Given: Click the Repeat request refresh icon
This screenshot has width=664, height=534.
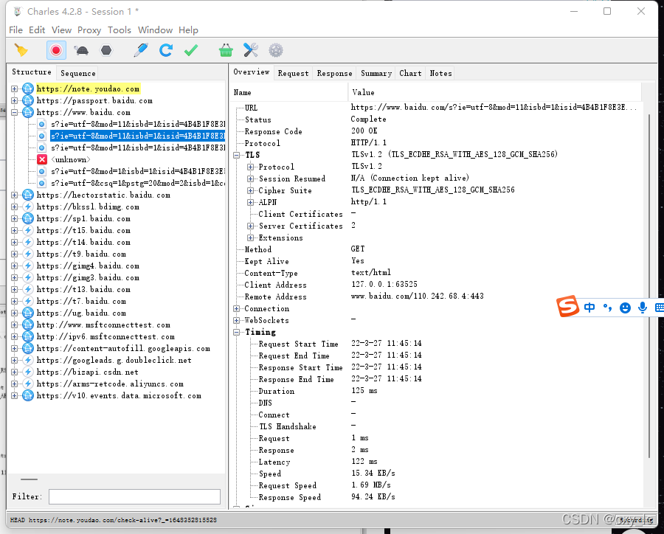Looking at the screenshot, I should tap(165, 50).
